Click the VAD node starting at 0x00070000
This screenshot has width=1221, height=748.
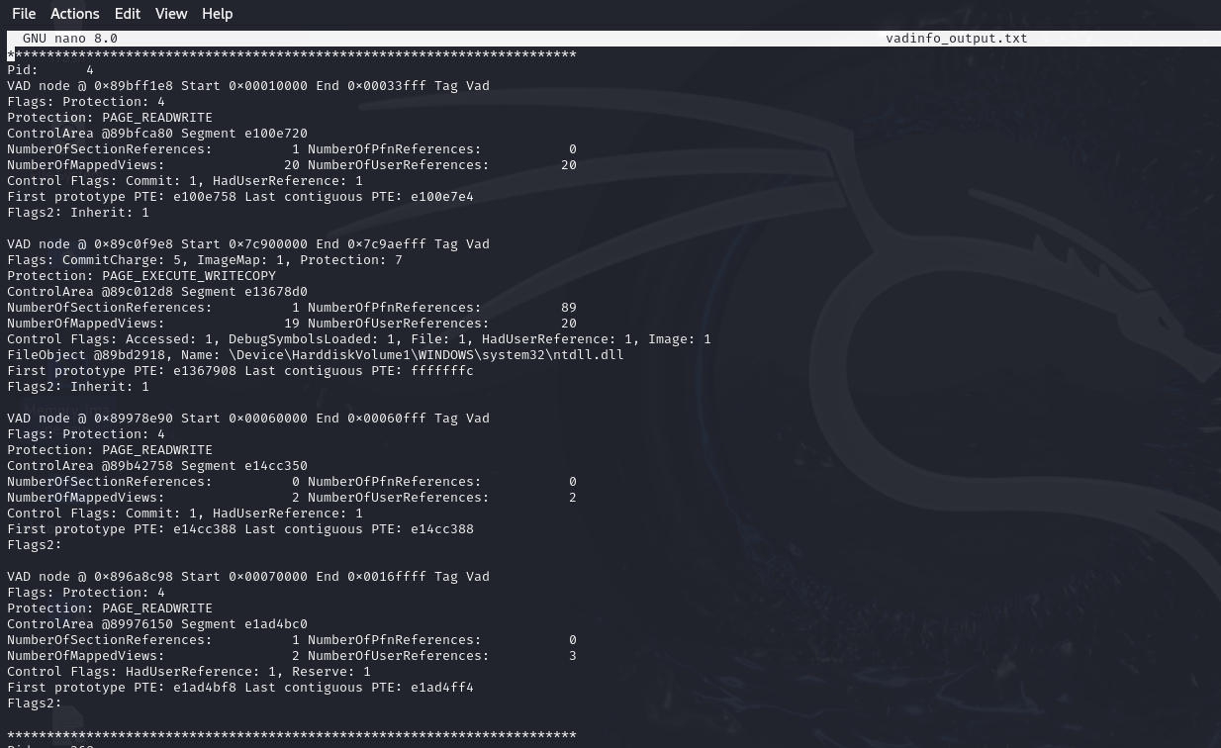pyautogui.click(x=247, y=576)
